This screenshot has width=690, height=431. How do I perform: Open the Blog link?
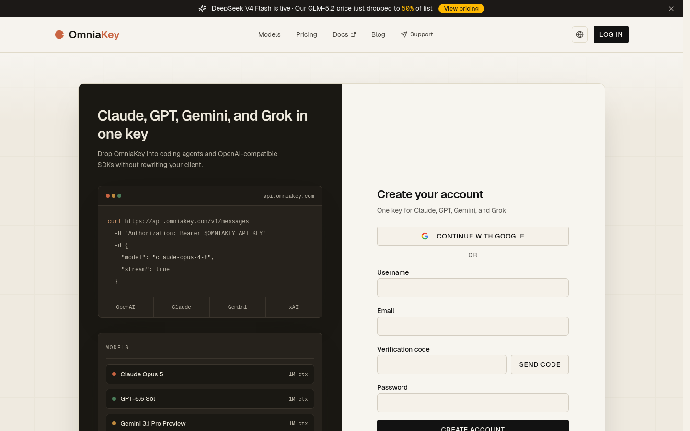378,34
